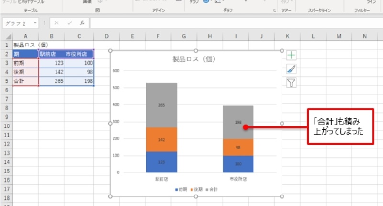Select blue 123 segment of 駅前店 bar
Screen dimensions: 383x206
pos(161,162)
